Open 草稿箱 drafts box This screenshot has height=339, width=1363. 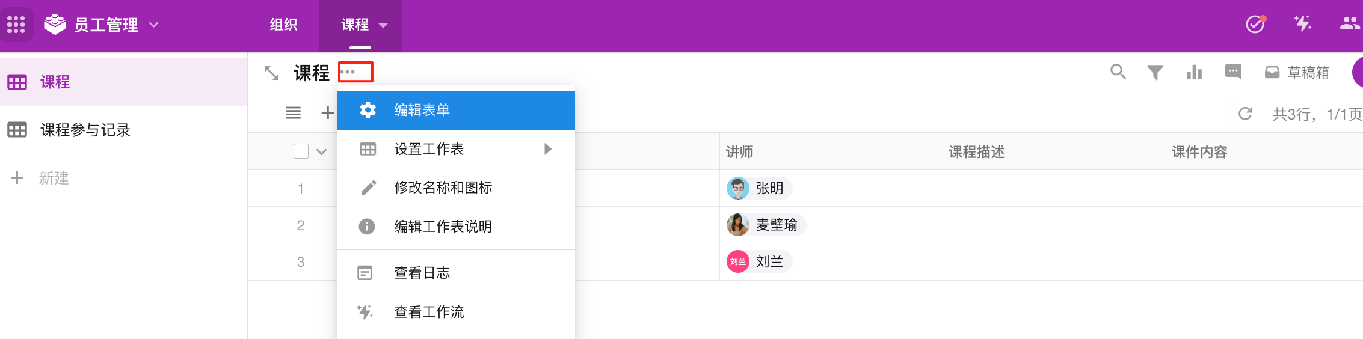click(1297, 73)
